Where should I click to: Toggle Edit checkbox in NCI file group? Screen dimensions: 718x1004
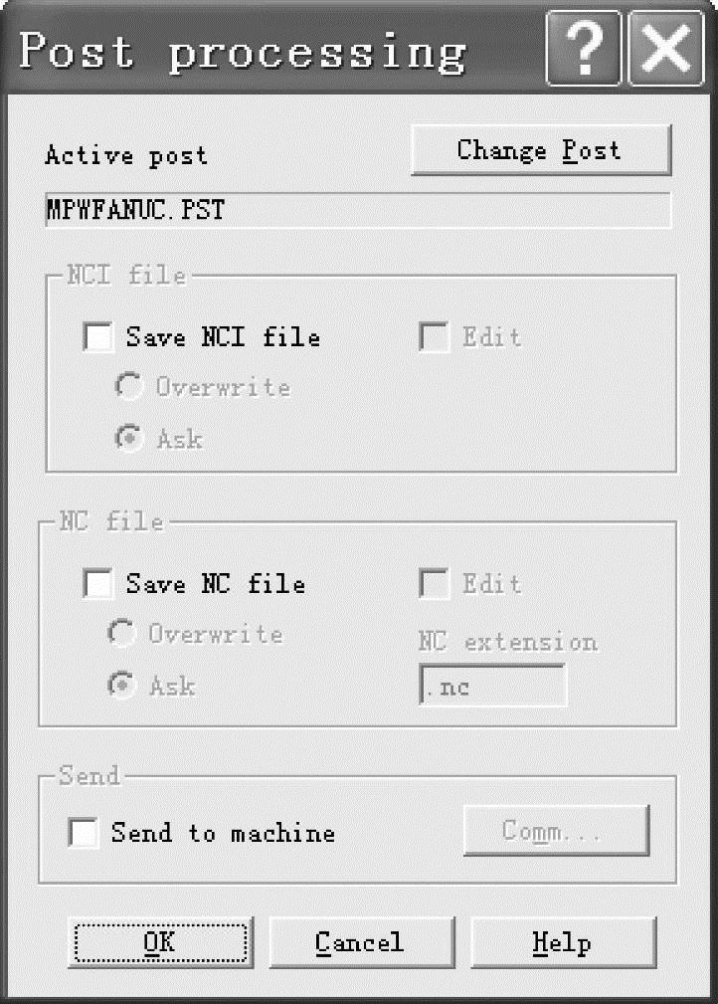tap(434, 337)
